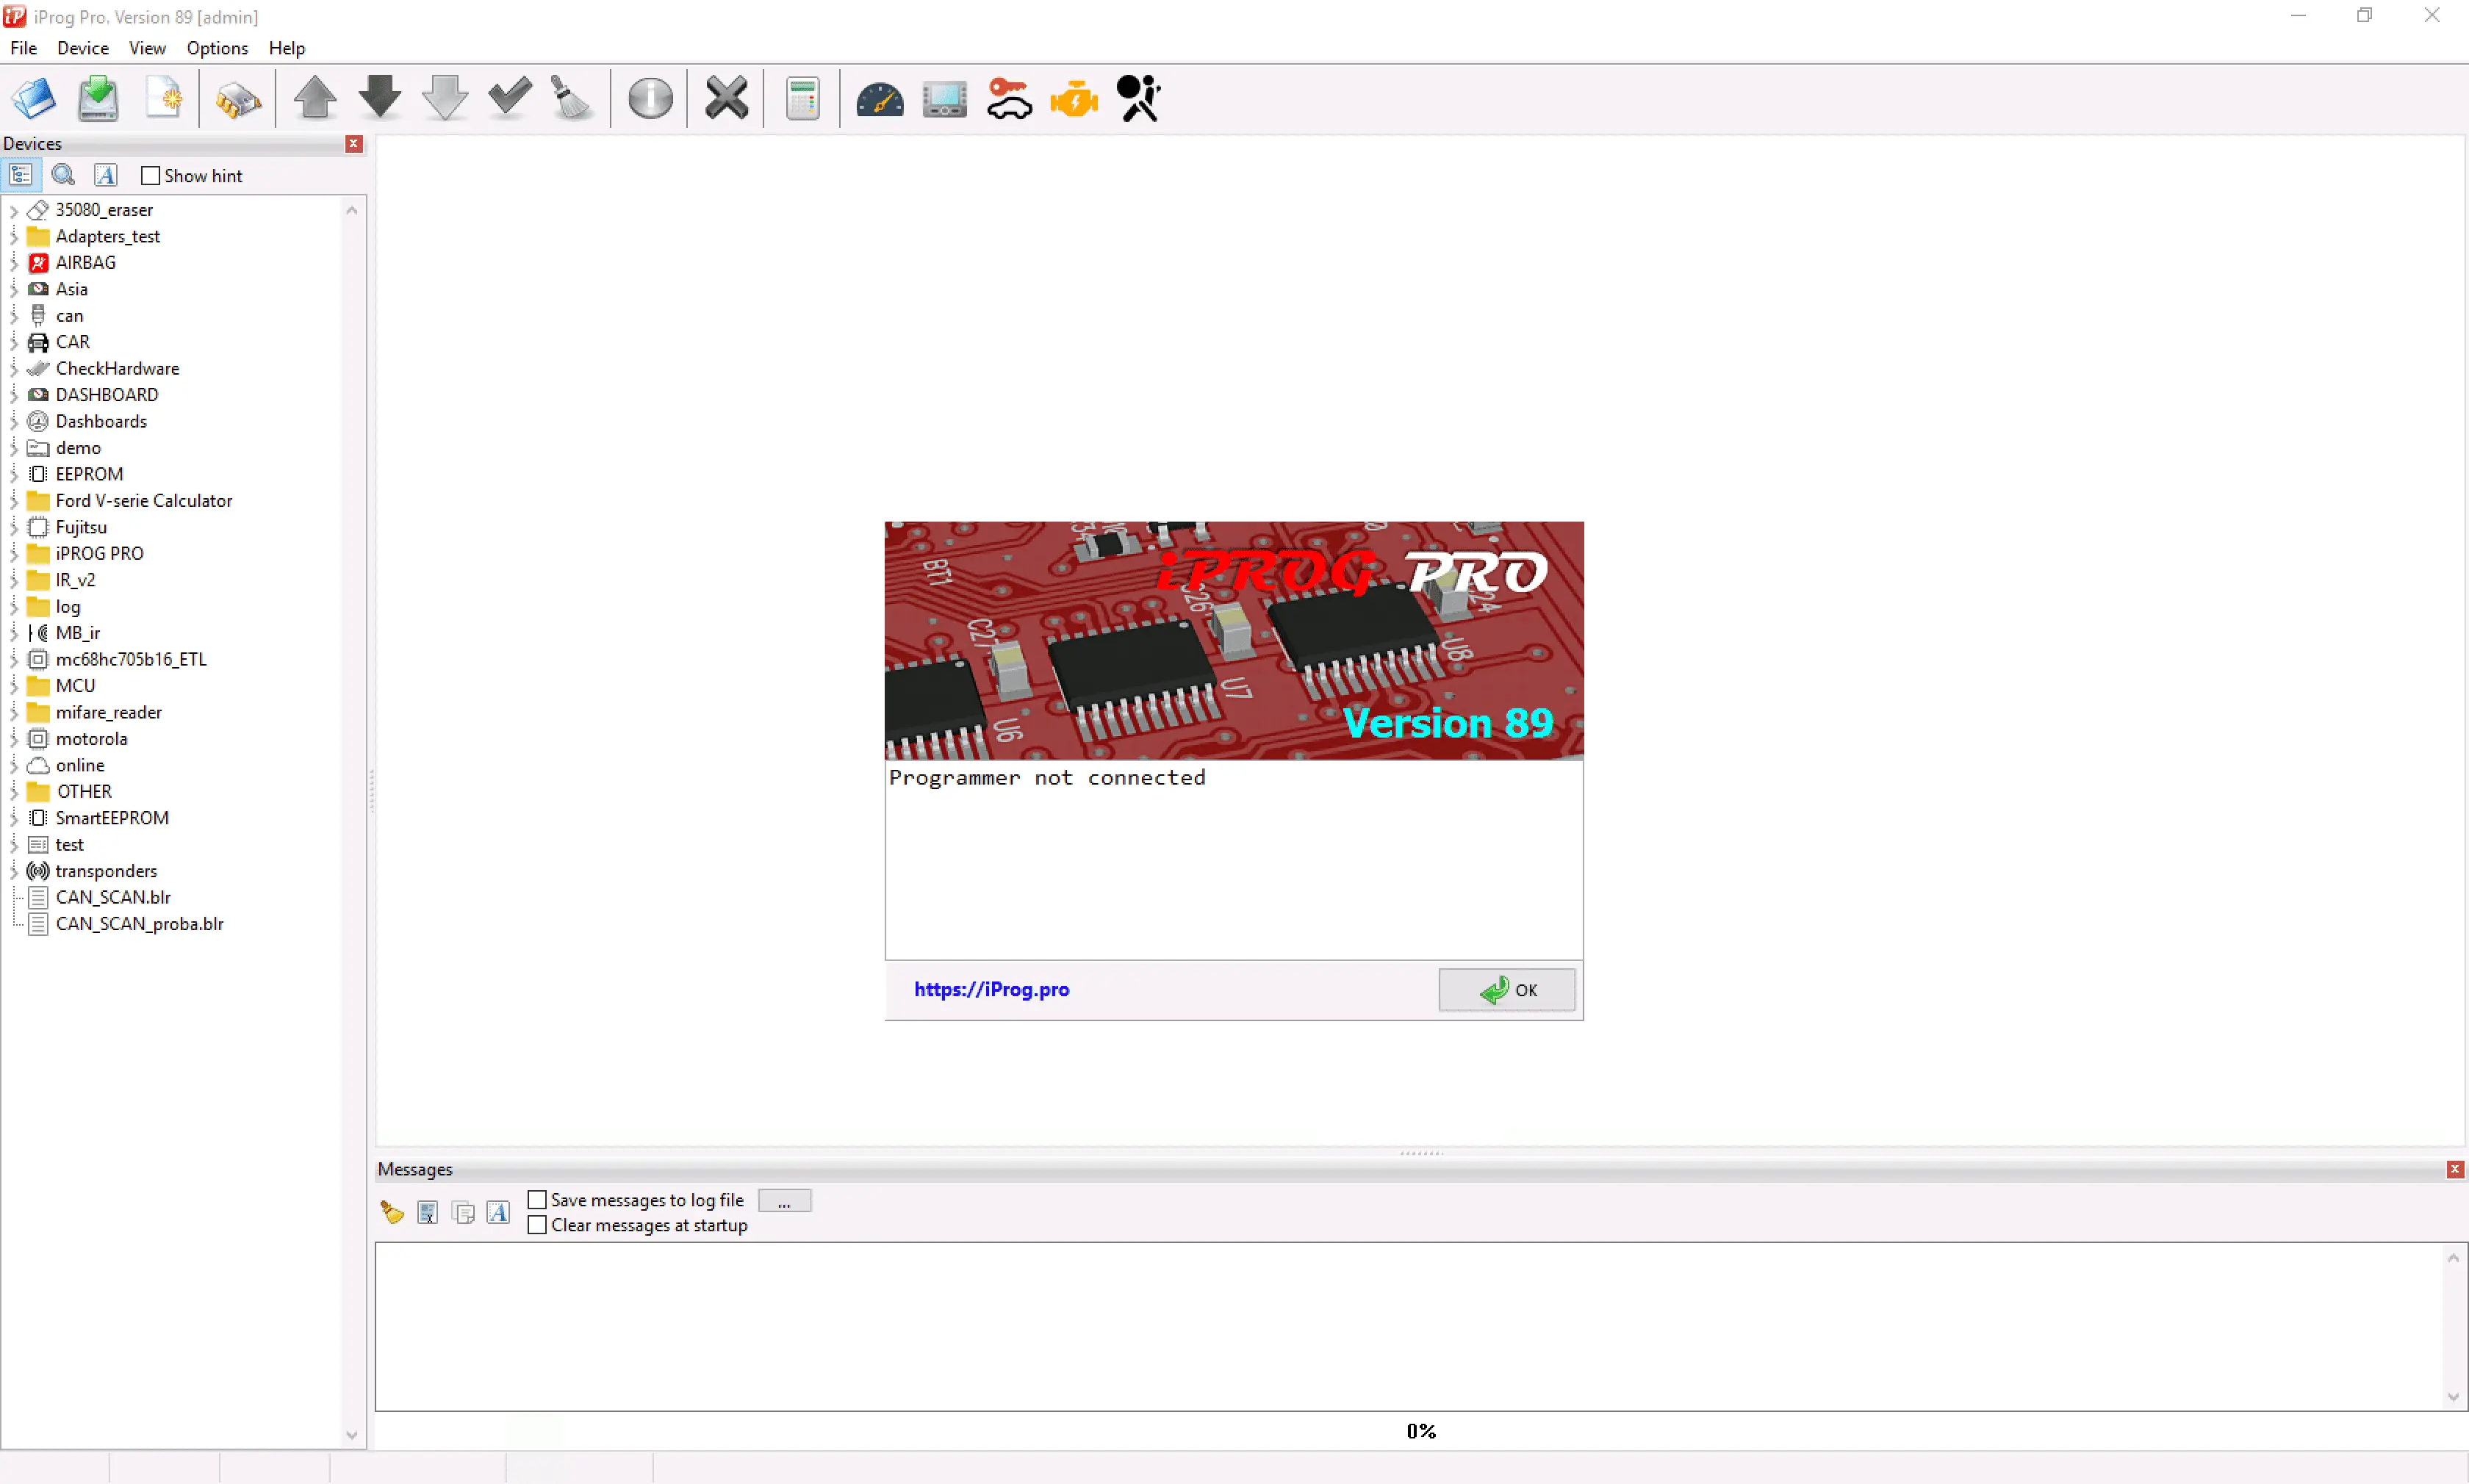
Task: Expand the MCU tree node
Action: 14,686
